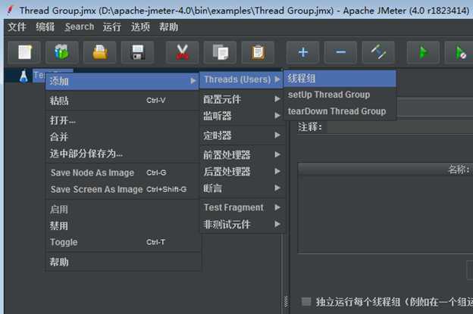
Task: Add a setUp Thread Group
Action: click(340, 95)
